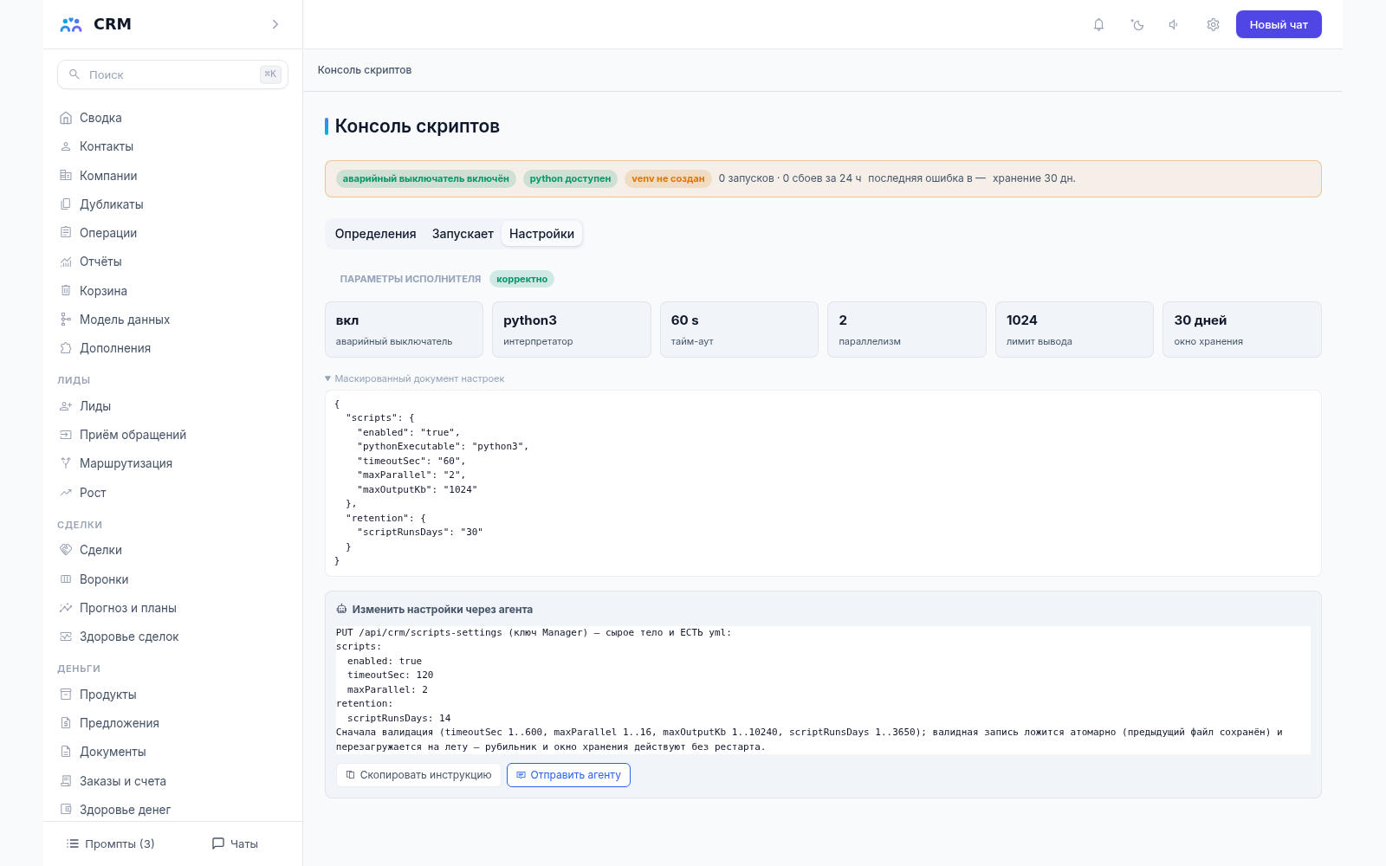Switch to Определения tab
Viewport: 1386px width, 866px height.
(375, 234)
